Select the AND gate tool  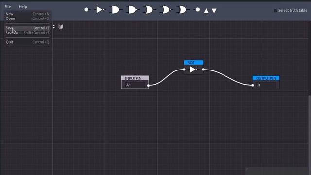pyautogui.click(x=116, y=10)
